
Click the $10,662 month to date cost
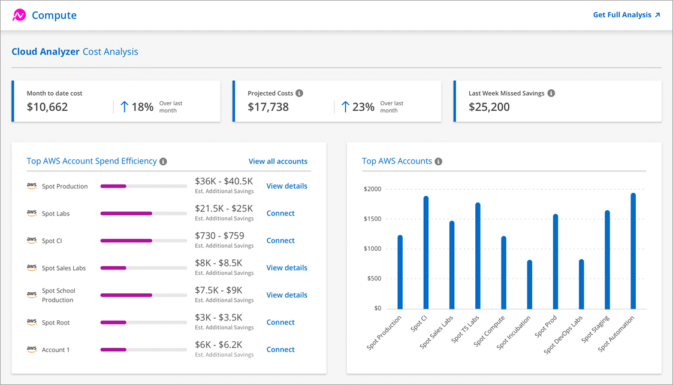tap(47, 107)
